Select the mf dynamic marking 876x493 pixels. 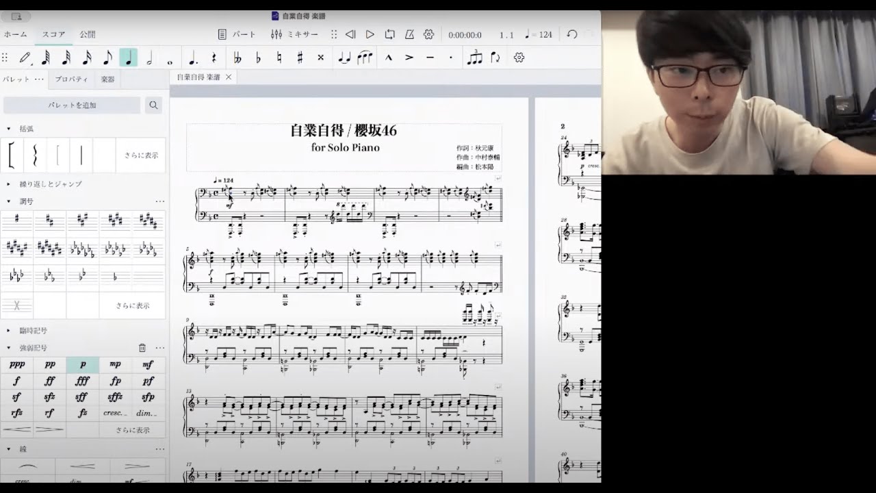(x=149, y=365)
